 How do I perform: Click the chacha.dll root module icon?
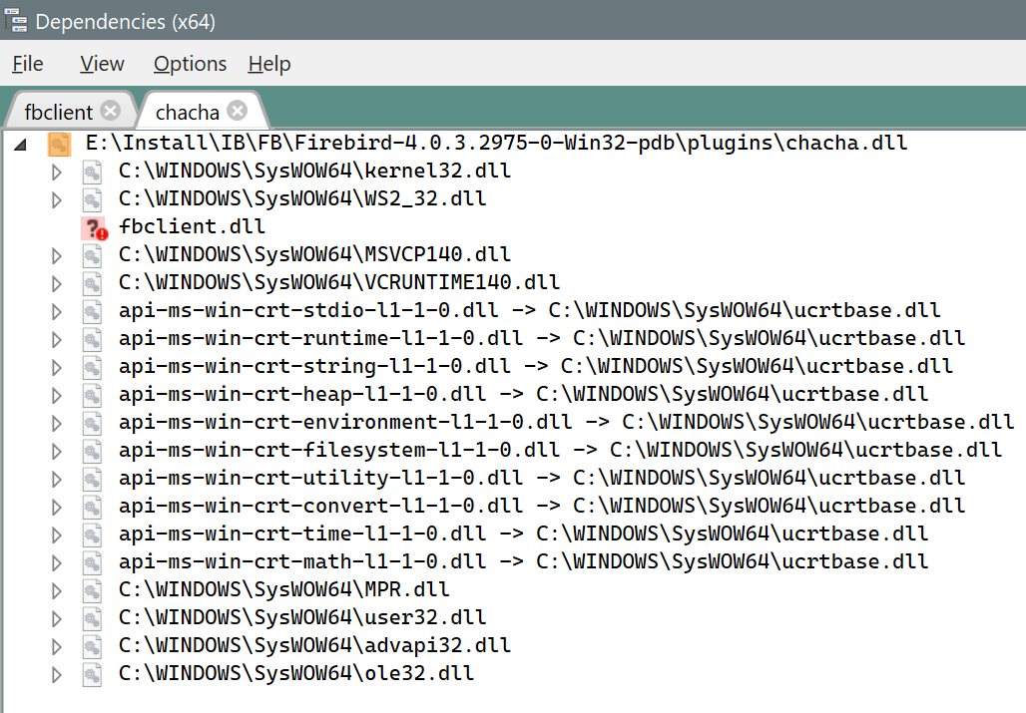tap(60, 144)
